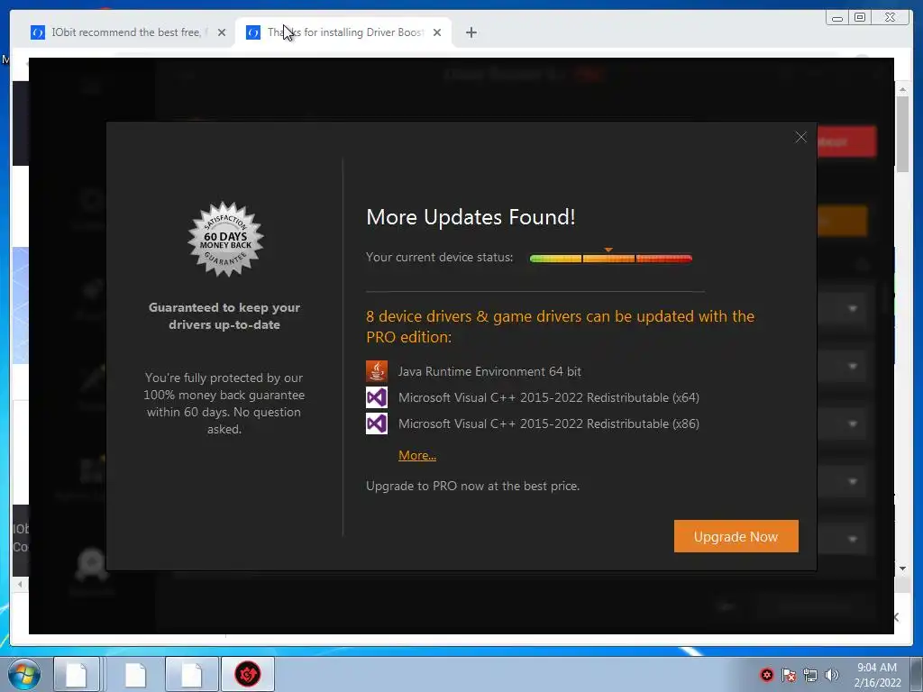Open the Windows Start menu

(23, 674)
